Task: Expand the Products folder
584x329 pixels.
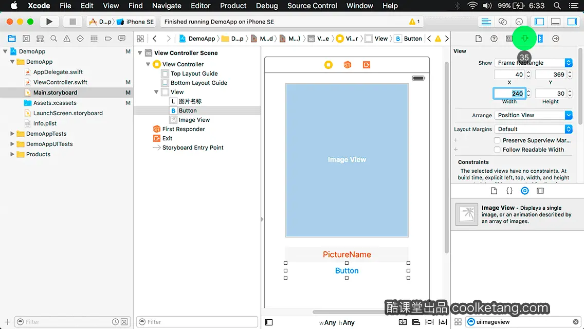Action: [12, 154]
